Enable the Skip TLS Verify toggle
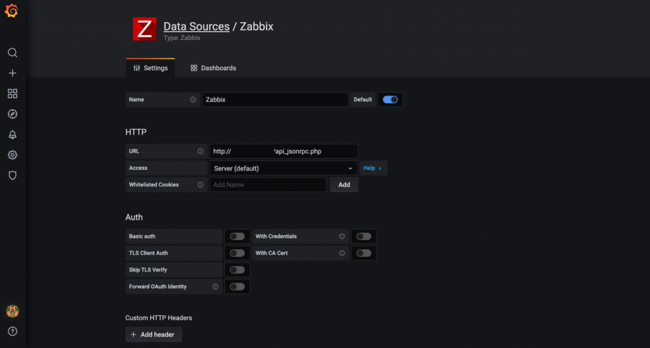Viewport: 650px width, 348px height. [x=237, y=270]
